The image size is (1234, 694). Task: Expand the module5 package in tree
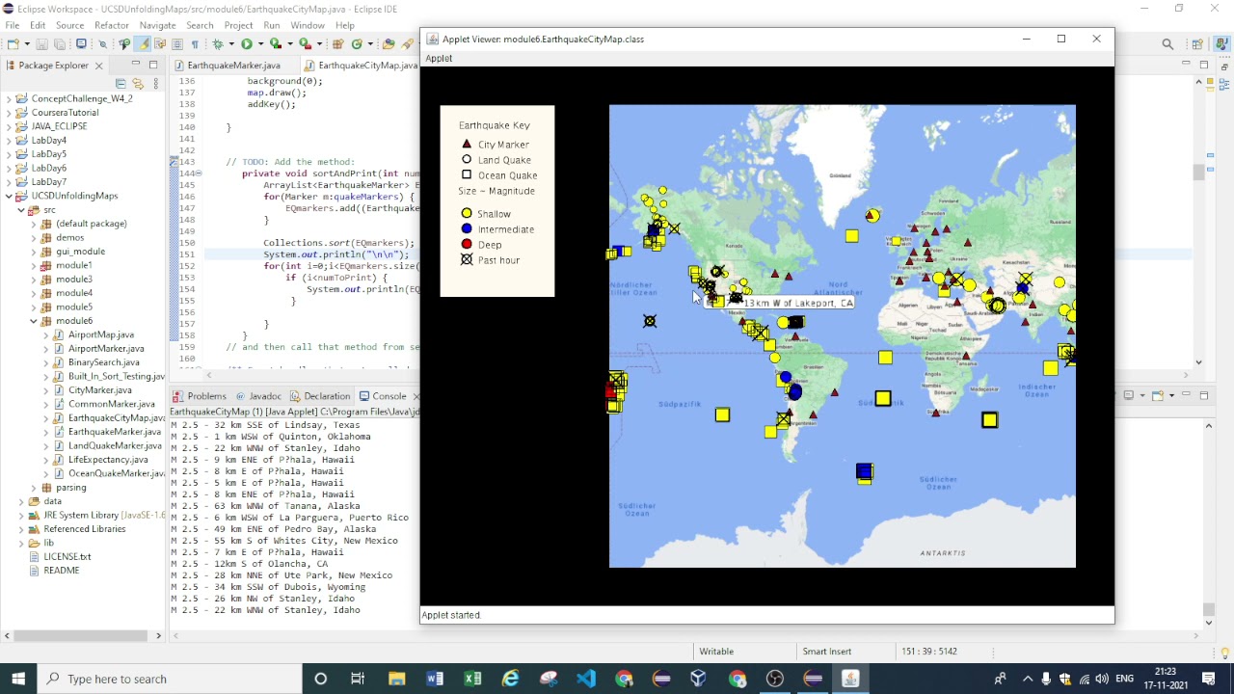coord(34,307)
